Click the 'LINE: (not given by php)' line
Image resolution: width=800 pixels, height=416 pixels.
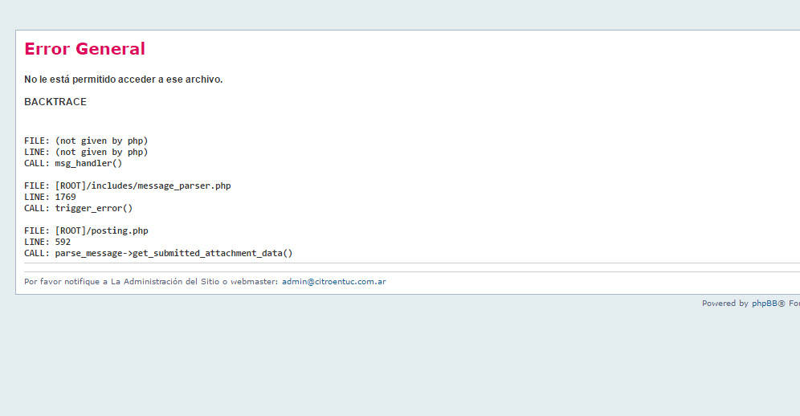click(x=86, y=152)
